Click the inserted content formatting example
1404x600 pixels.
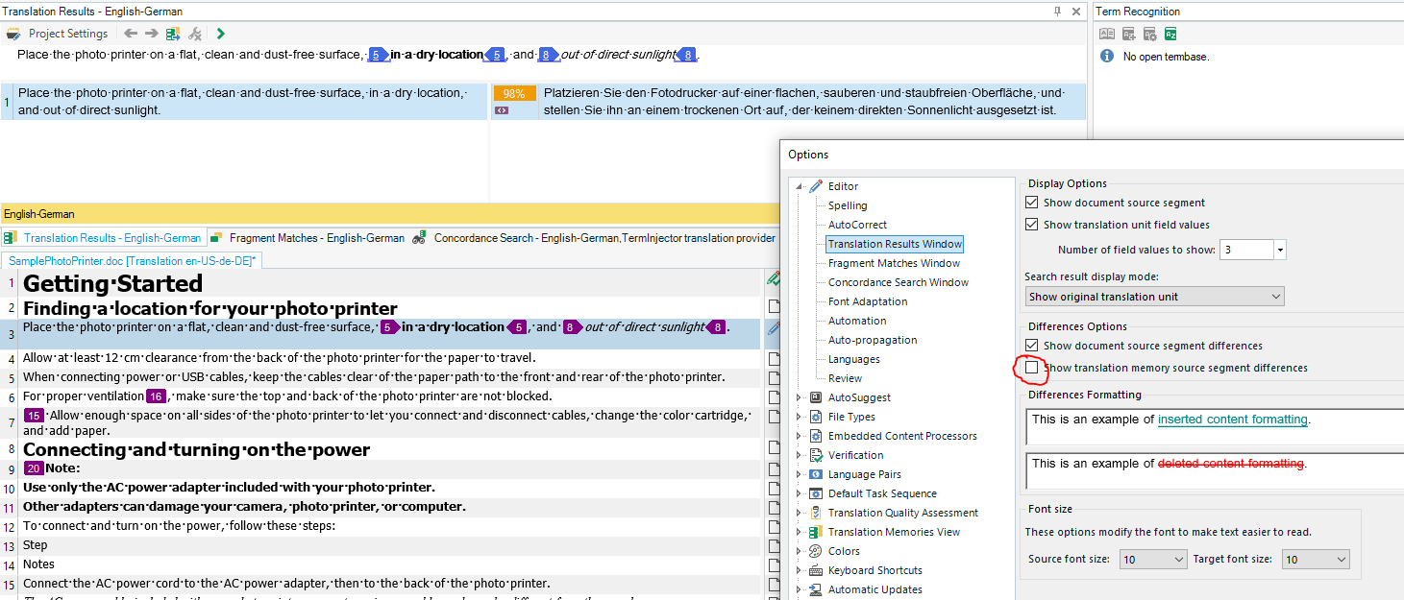pyautogui.click(x=1232, y=420)
